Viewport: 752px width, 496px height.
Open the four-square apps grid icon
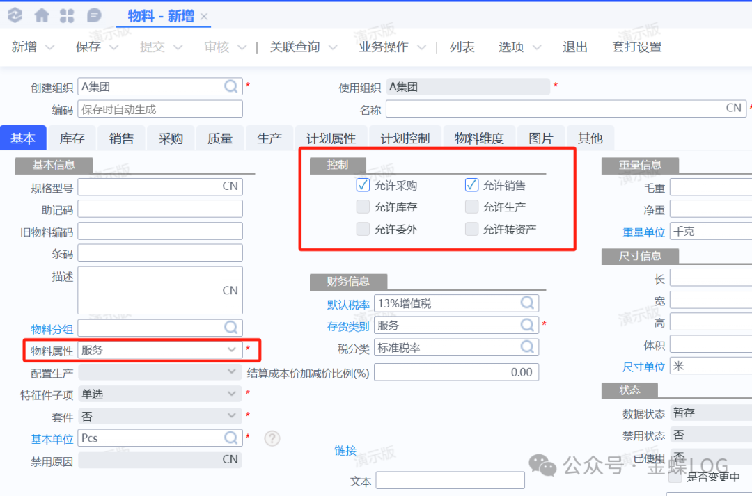click(x=67, y=15)
